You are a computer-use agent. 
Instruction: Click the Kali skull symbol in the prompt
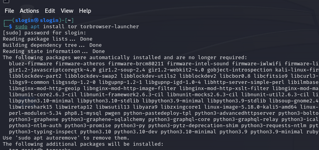coord(36,20)
